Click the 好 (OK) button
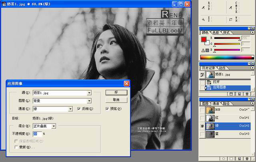The height and width of the screenshot is (162, 256). pyautogui.click(x=116, y=92)
